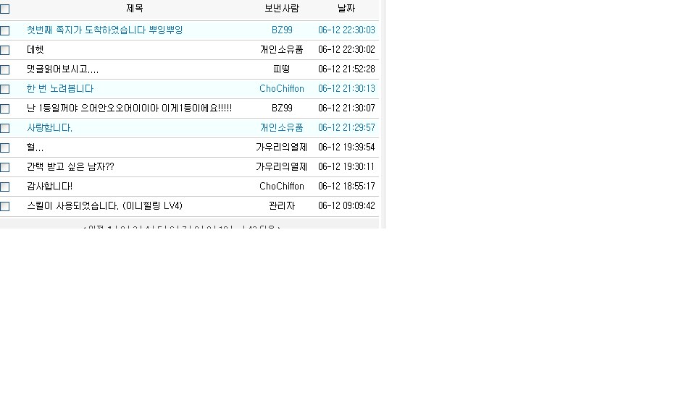Open message '첫번째 쪽지가 도착하였습니다 뿌잉뿌잉'
Screen dimensions: 697x405
click(104, 30)
